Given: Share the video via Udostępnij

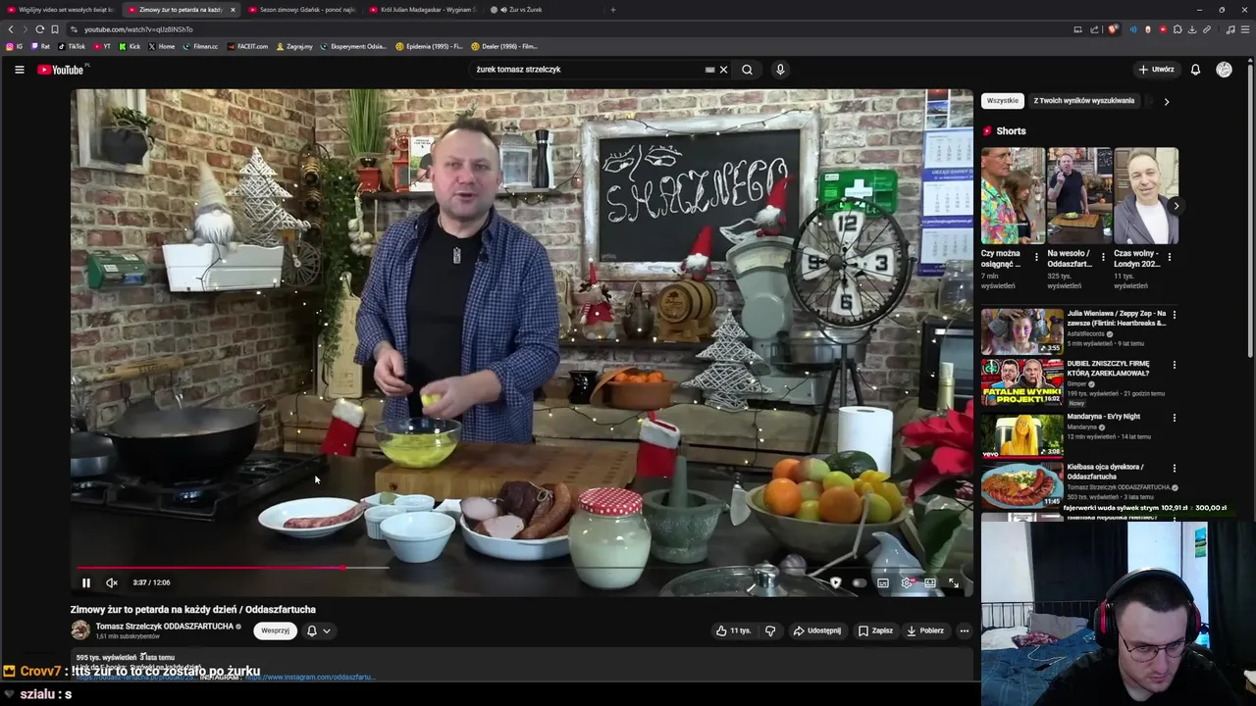Looking at the screenshot, I should 816,630.
